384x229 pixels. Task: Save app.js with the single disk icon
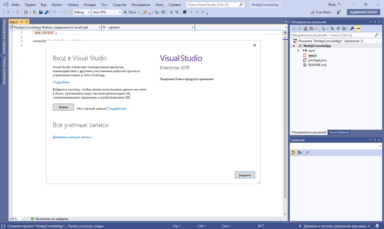tap(41, 12)
